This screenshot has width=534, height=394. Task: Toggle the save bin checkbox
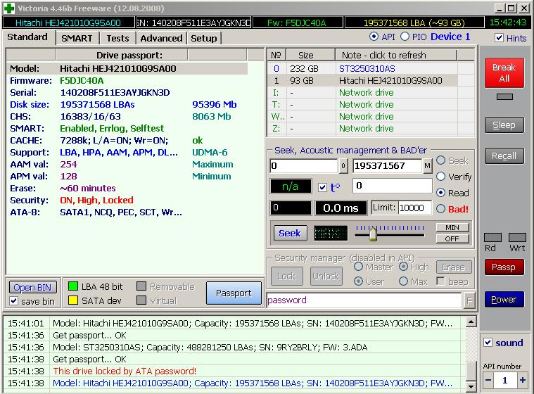[x=13, y=301]
